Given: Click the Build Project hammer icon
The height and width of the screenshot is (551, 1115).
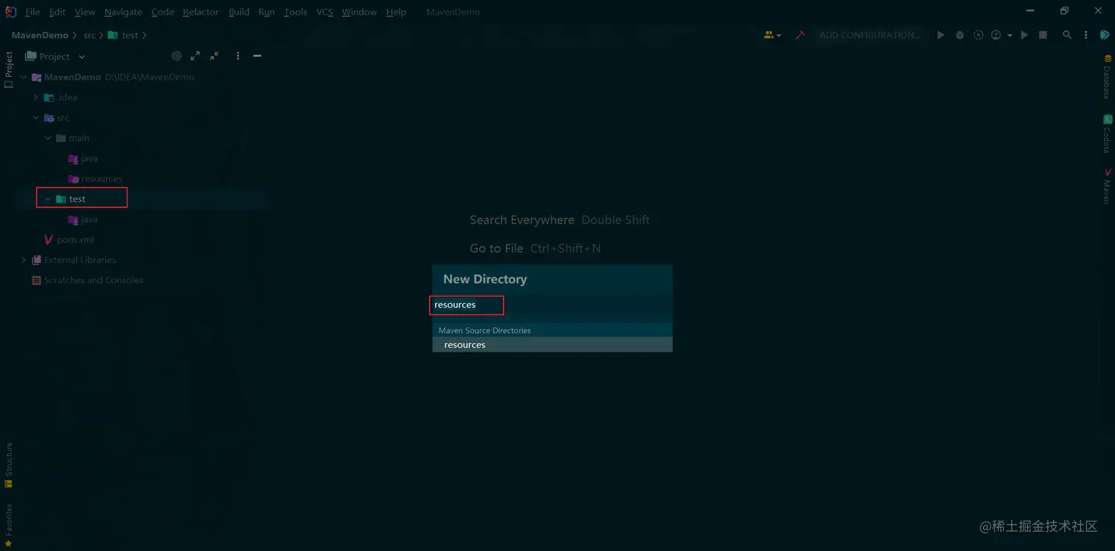Looking at the screenshot, I should coord(800,35).
